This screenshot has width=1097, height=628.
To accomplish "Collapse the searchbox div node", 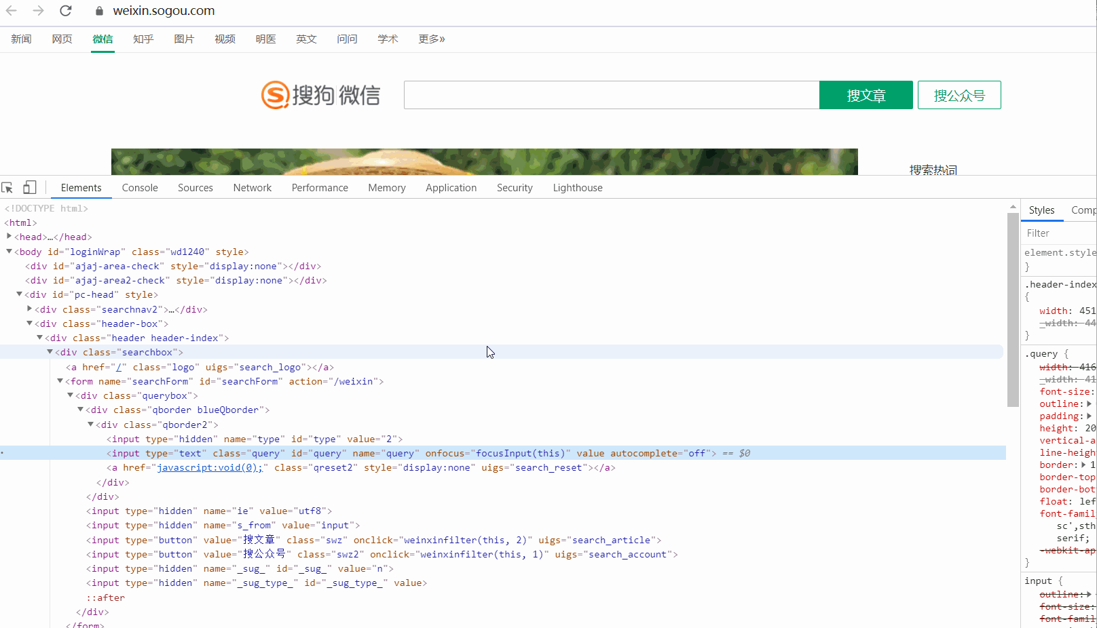I will tap(50, 351).
